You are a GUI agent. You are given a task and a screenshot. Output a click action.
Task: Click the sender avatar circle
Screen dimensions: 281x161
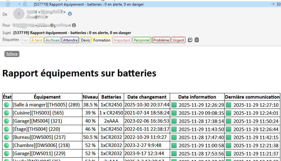pyautogui.click(x=19, y=14)
